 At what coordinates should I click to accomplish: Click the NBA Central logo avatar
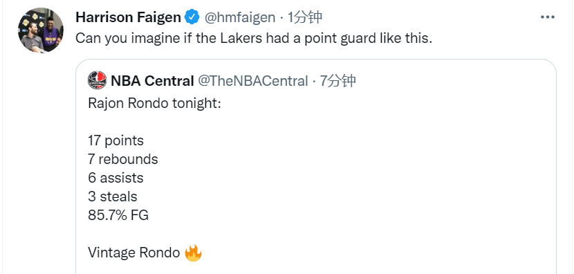tap(98, 80)
